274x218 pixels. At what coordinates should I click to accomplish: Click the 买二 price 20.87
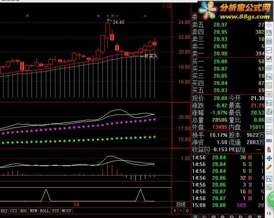220,69
